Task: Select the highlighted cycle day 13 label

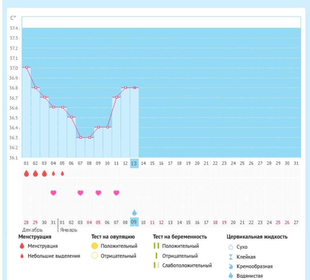Action: point(134,163)
